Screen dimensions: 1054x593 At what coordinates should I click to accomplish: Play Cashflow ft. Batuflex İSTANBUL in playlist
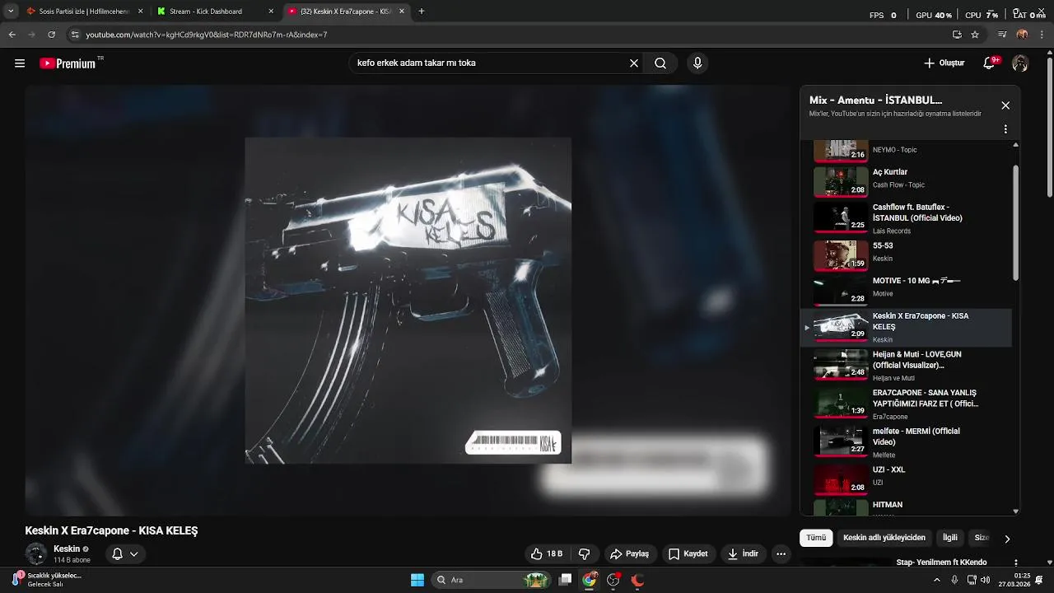(x=906, y=217)
